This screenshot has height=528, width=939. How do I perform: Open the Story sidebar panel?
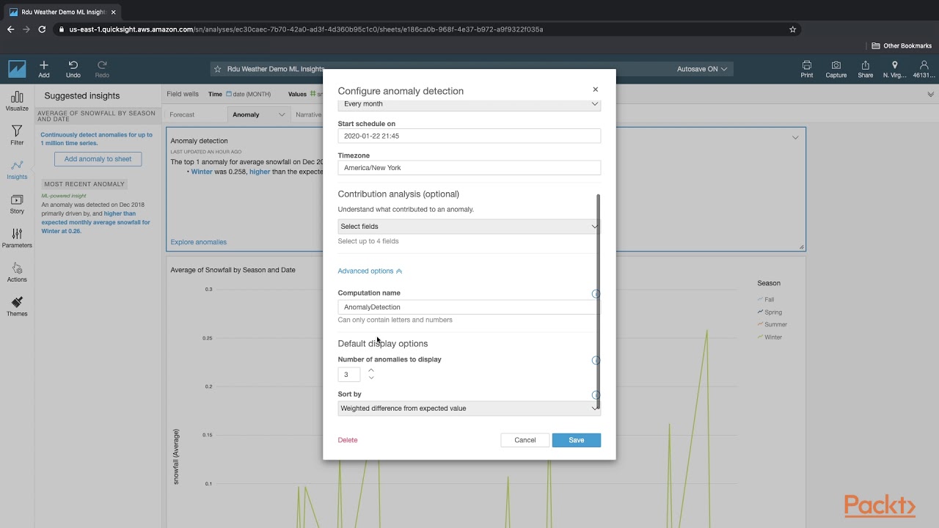17,204
